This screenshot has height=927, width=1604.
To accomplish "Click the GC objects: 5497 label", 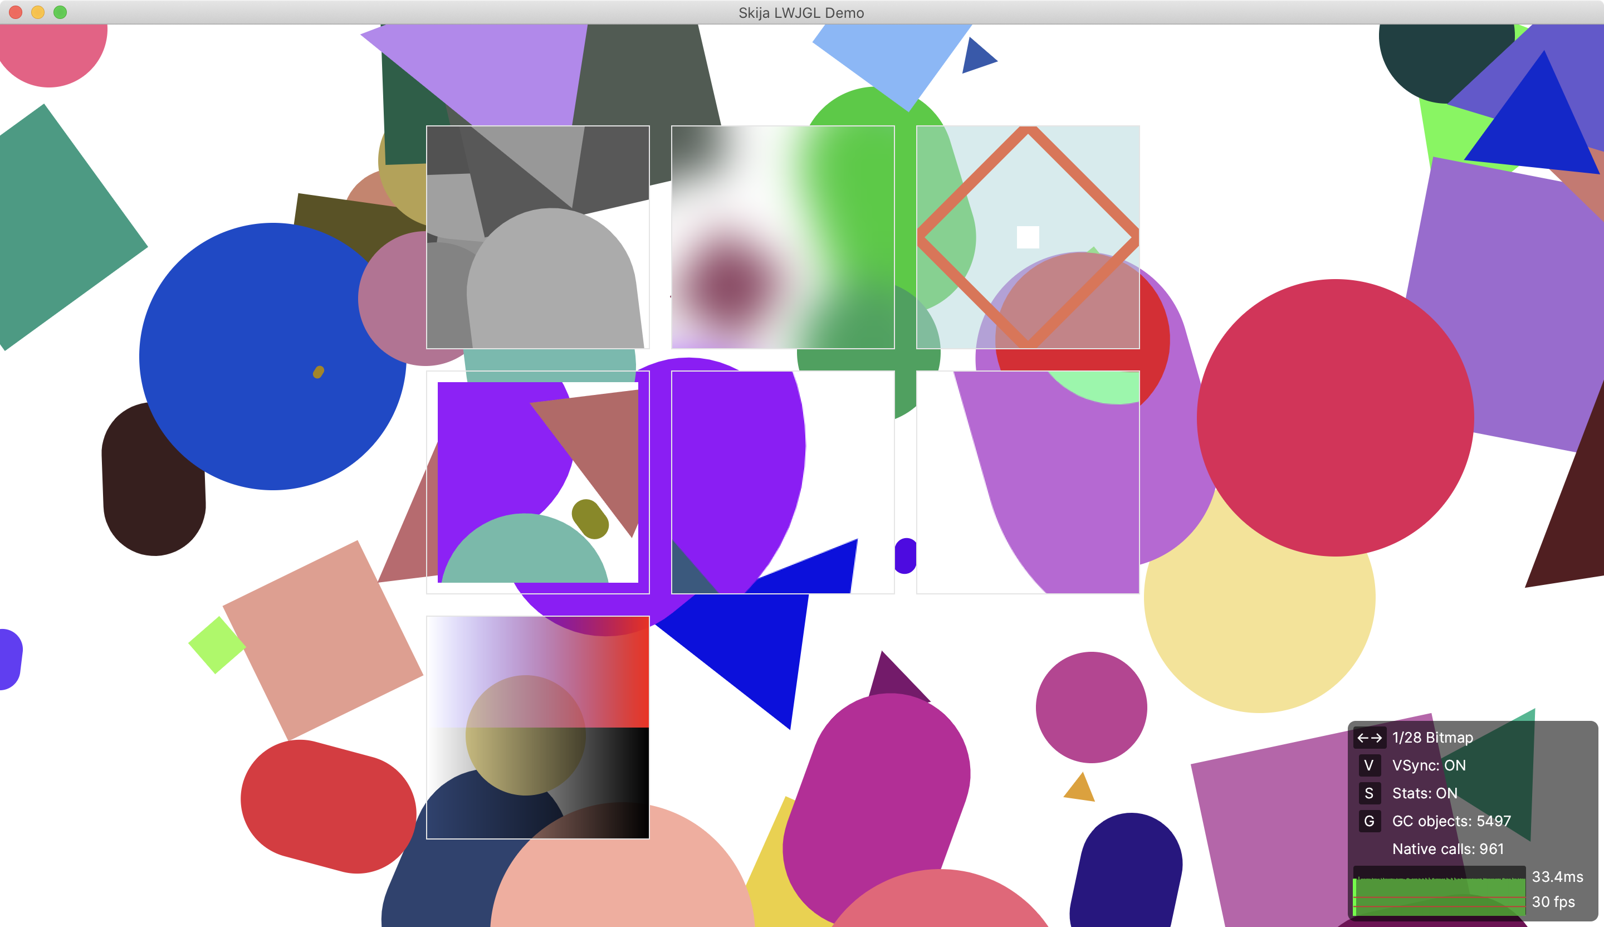I will pyautogui.click(x=1451, y=821).
